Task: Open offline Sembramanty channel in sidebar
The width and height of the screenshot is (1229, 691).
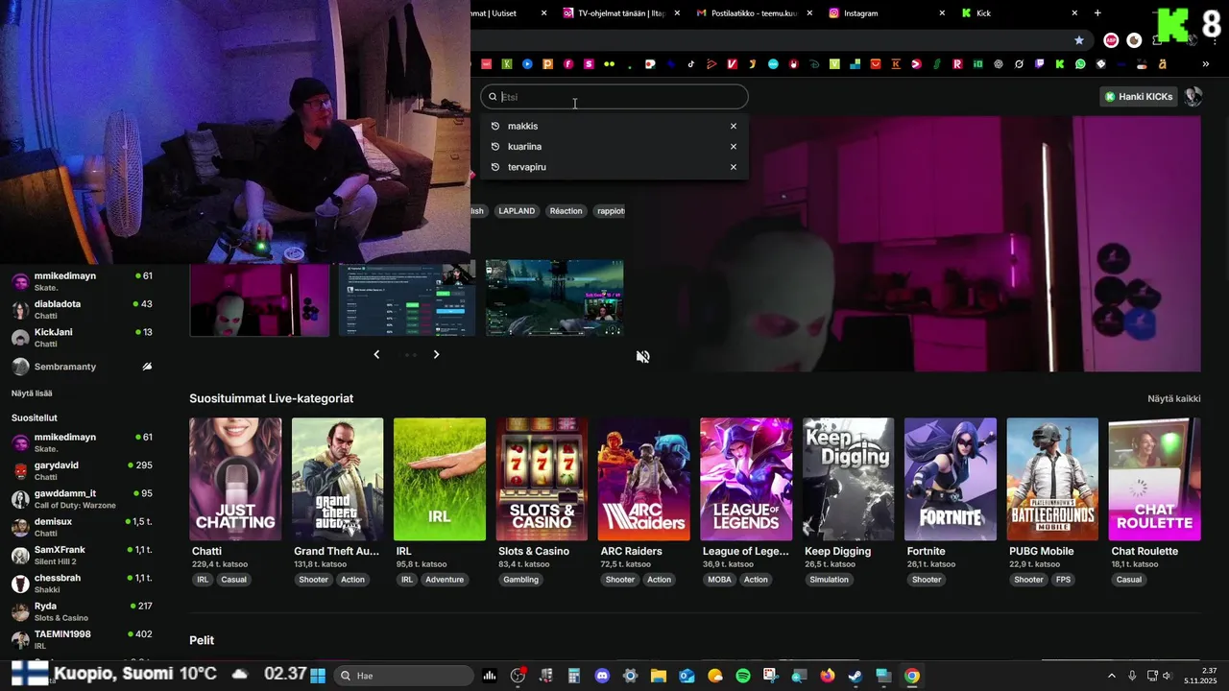Action: pos(82,367)
